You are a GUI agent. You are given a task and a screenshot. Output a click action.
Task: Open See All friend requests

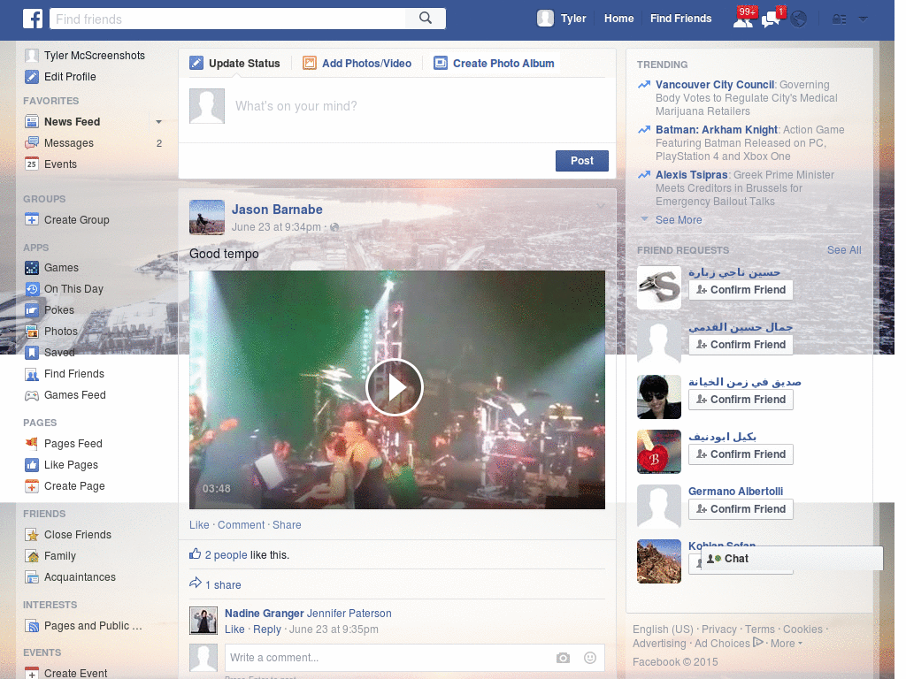(x=843, y=250)
